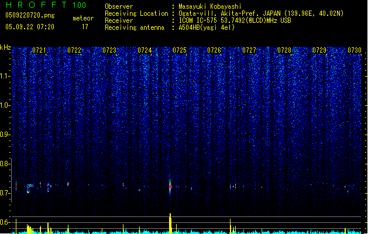Click the 0725 time marker
Viewport: 368px width, 234px height.
click(x=180, y=50)
